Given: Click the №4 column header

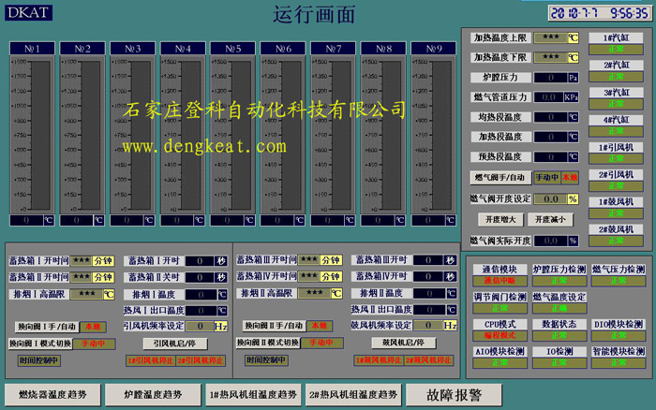Looking at the screenshot, I should tap(183, 49).
